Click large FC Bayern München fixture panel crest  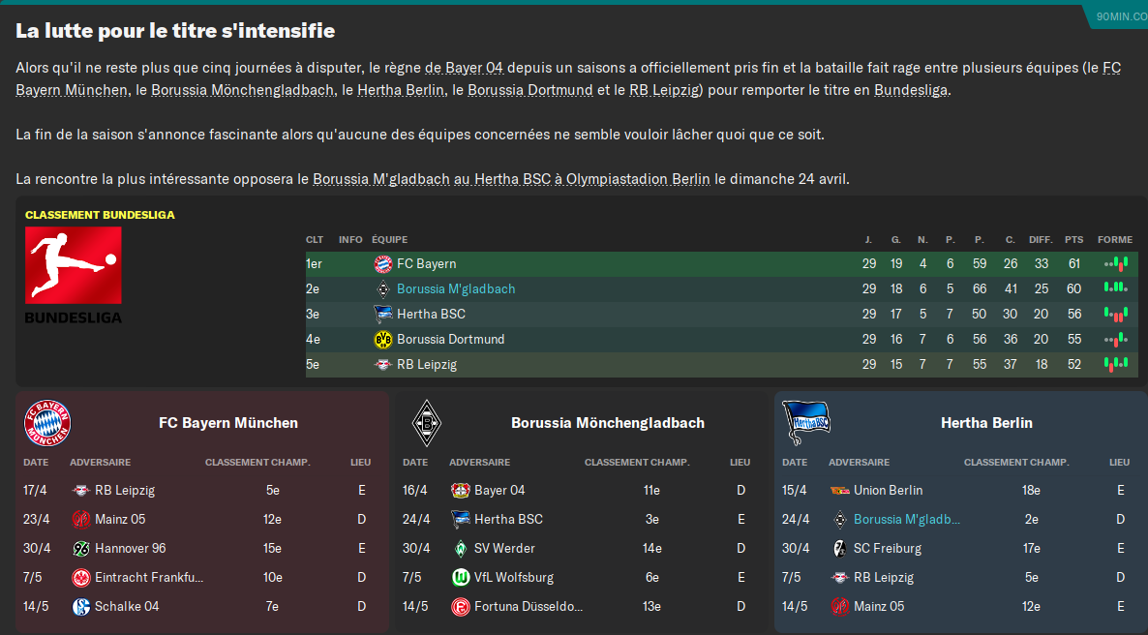click(47, 423)
